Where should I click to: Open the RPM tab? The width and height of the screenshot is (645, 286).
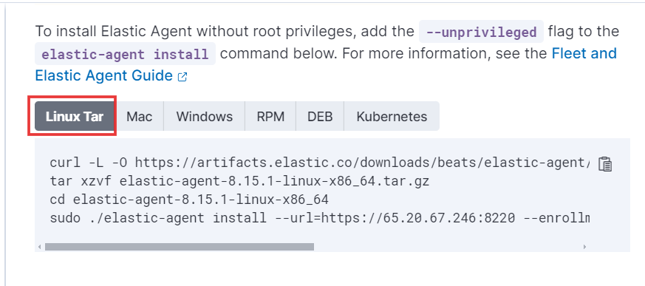270,117
